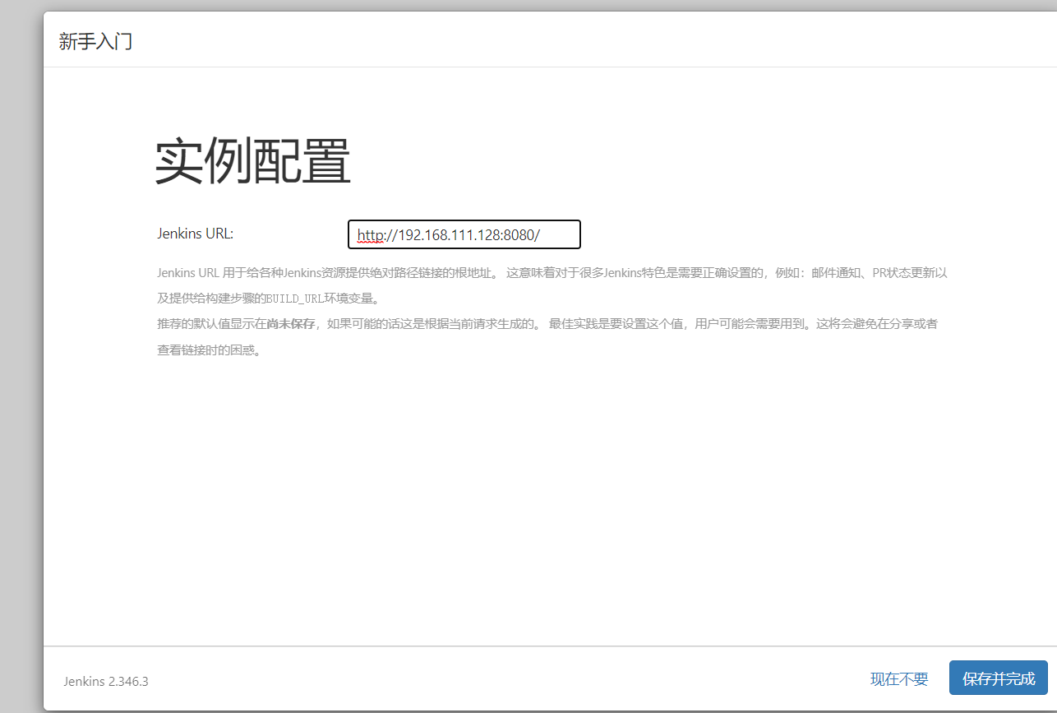The height and width of the screenshot is (713, 1057).
Task: Click the description line 查看链接时的困惑
Action: pyautogui.click(x=209, y=350)
